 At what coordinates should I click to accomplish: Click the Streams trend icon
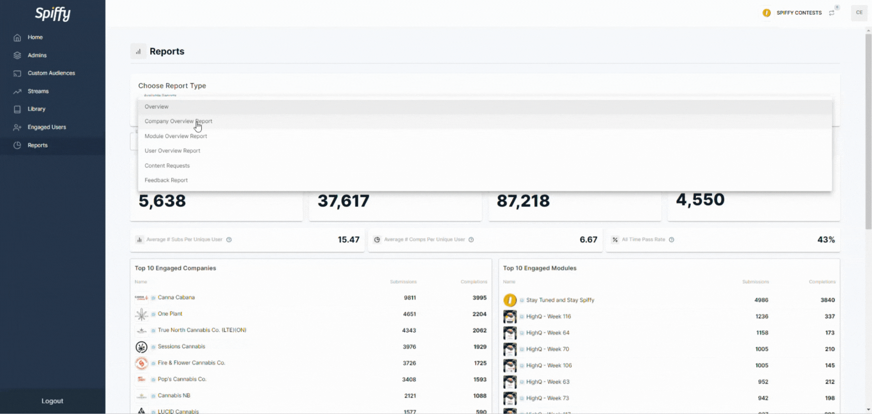coord(17,91)
